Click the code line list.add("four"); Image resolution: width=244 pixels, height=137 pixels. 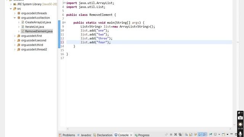tap(96, 42)
